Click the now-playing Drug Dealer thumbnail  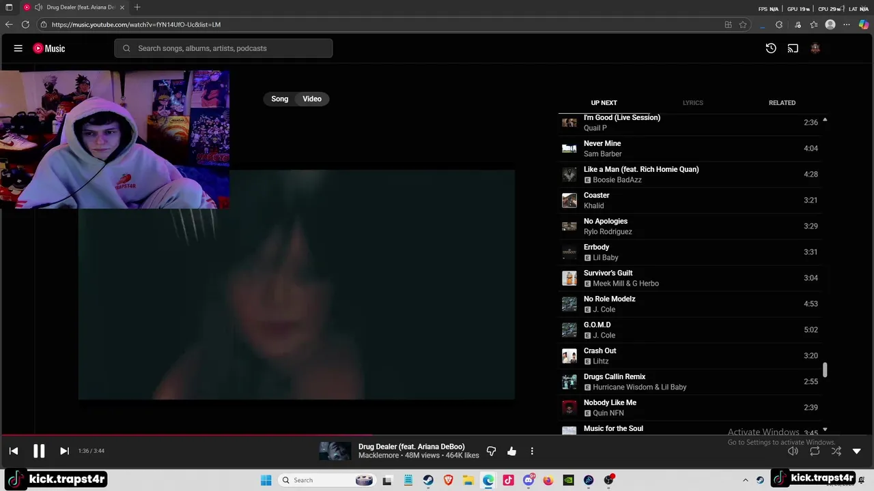[335, 451]
